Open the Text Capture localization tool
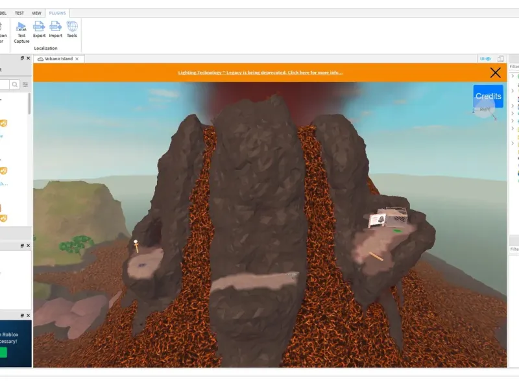The image size is (519, 389). pos(21,32)
